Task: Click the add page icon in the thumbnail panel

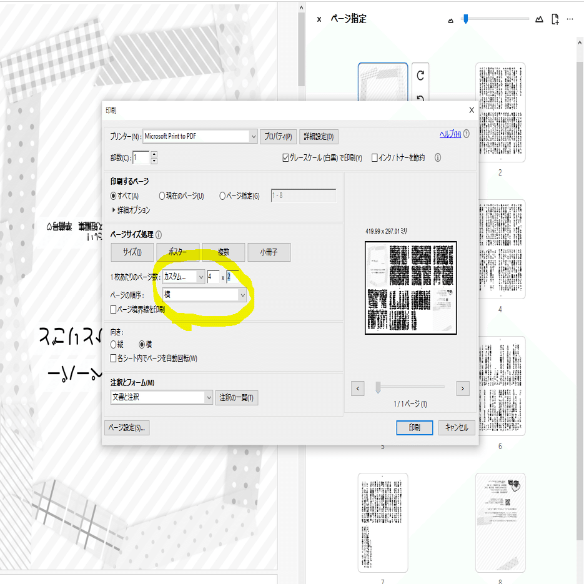Action: coord(555,19)
